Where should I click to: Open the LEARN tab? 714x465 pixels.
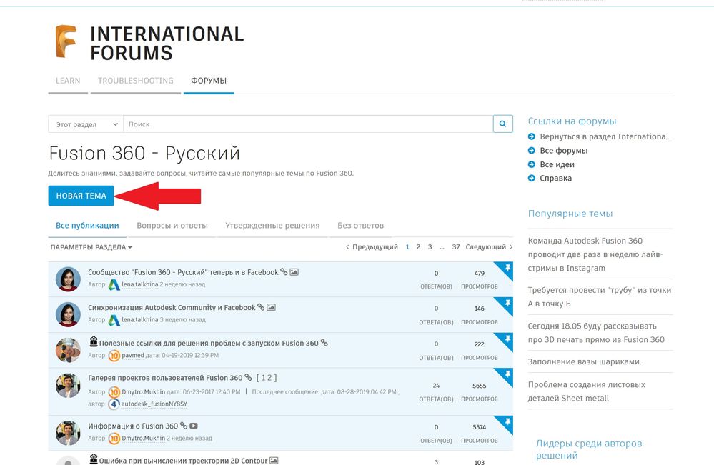tap(68, 81)
